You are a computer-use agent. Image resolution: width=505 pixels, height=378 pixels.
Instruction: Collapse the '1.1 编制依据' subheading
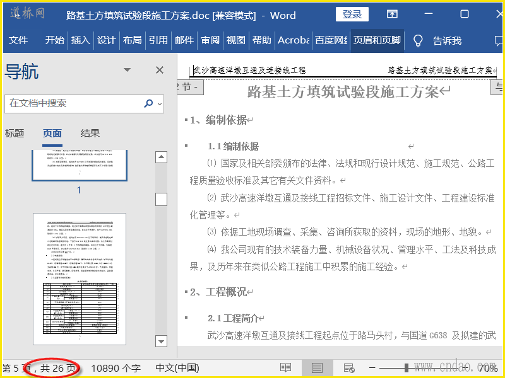pyautogui.click(x=186, y=146)
